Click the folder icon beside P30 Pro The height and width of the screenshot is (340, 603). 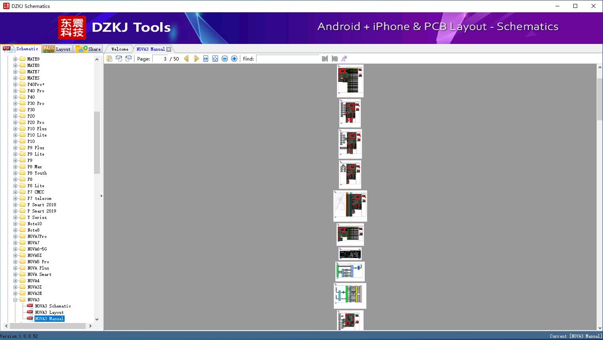click(x=23, y=103)
